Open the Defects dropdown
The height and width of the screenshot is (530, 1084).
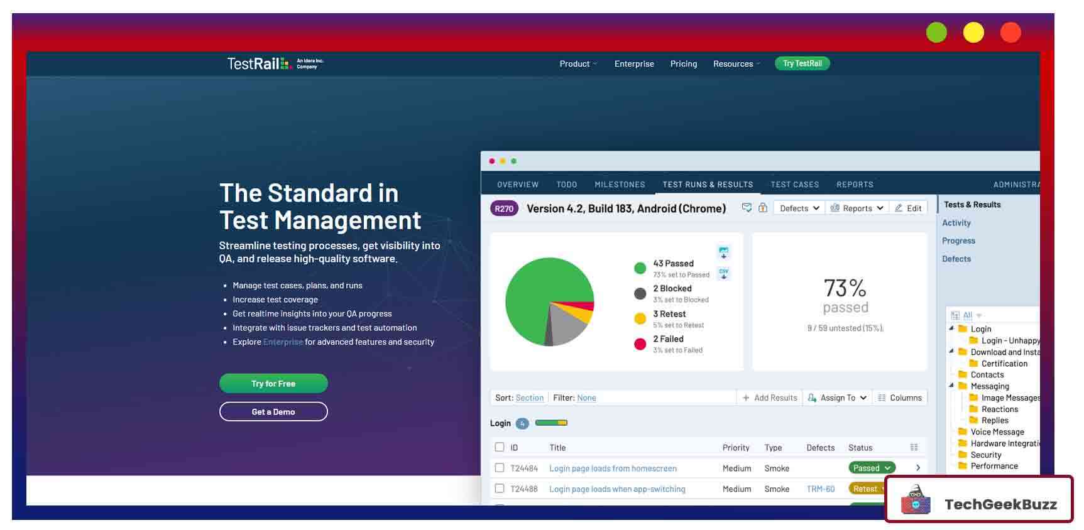point(799,208)
